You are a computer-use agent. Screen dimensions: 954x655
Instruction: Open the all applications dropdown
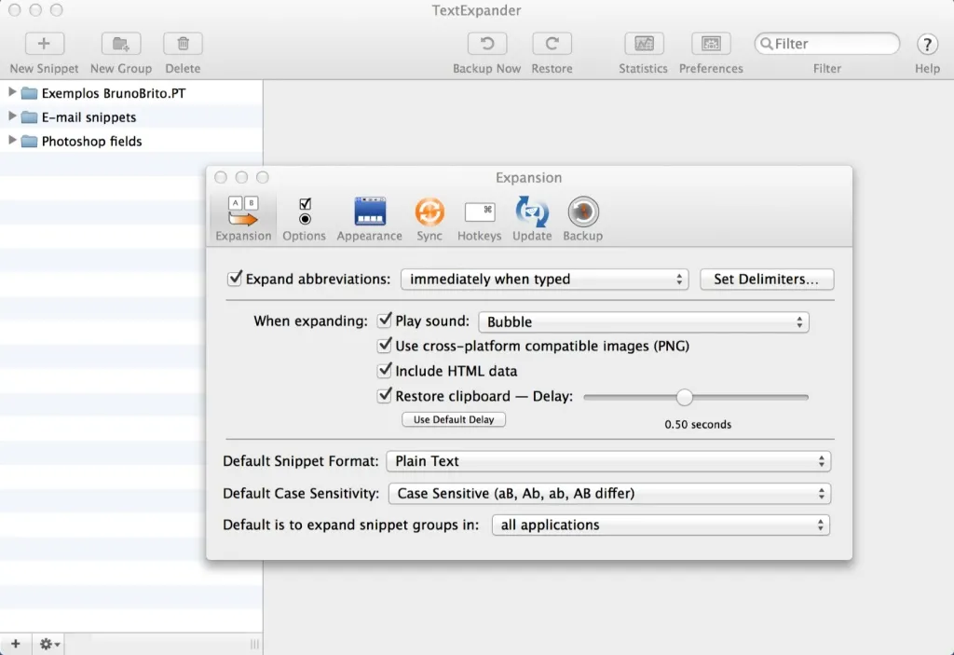pyautogui.click(x=661, y=525)
